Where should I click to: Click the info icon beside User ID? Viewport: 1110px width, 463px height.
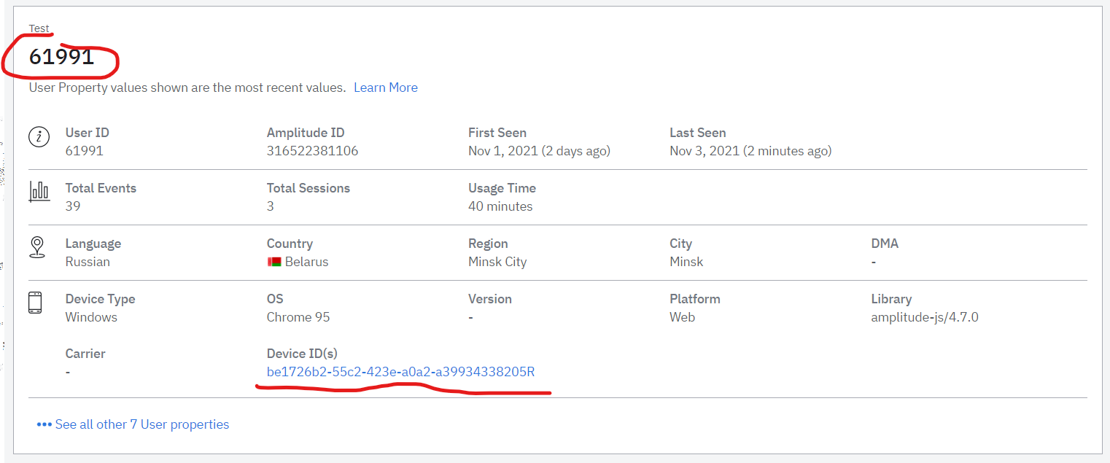coord(39,136)
